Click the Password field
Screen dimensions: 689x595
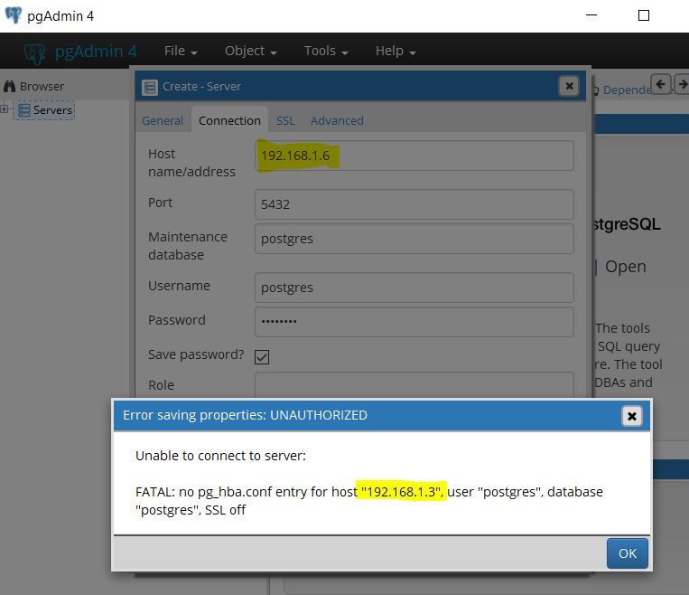[414, 322]
